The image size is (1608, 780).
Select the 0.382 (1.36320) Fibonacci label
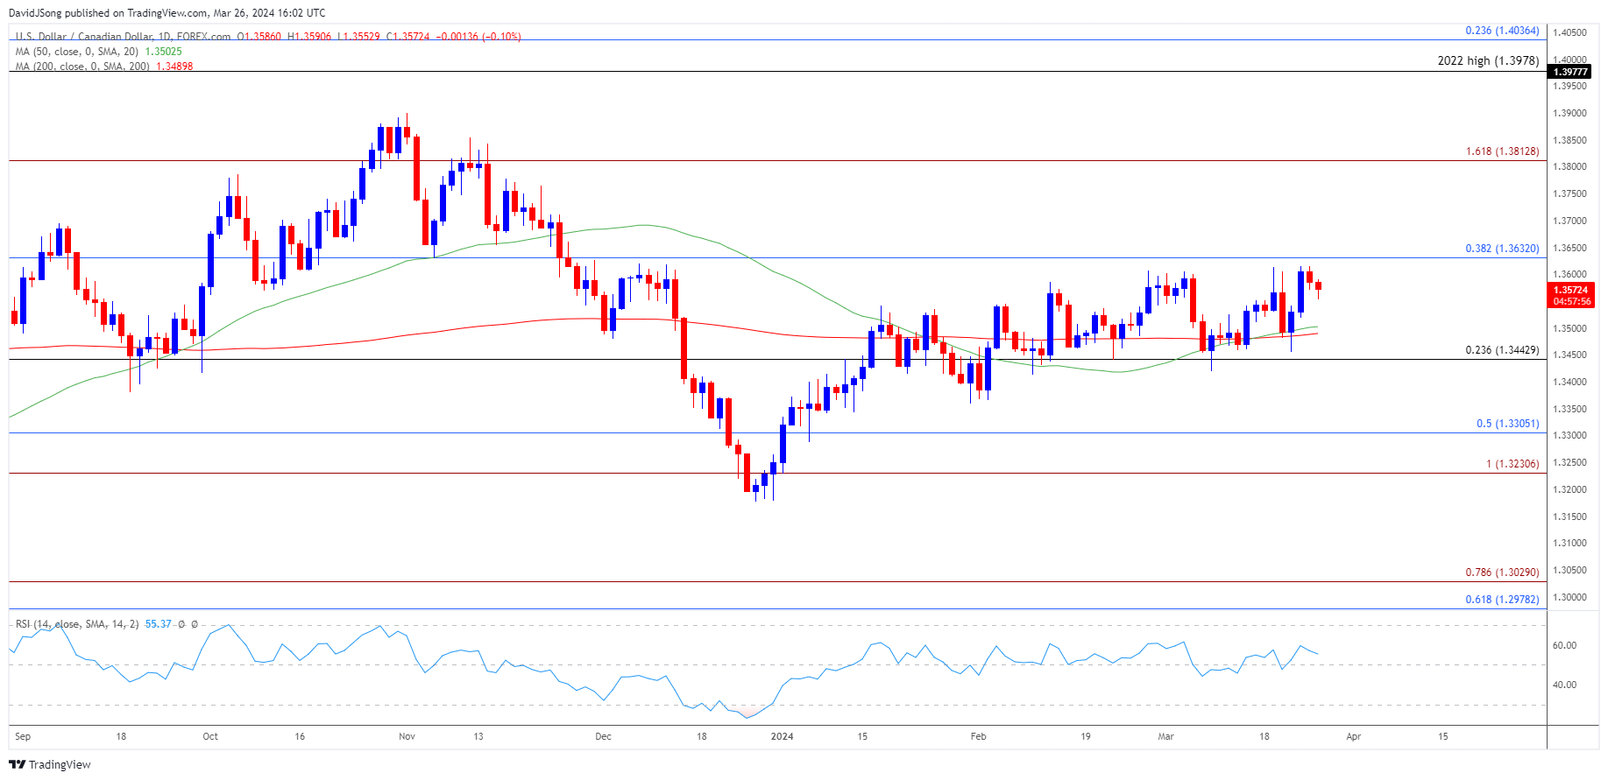1502,249
